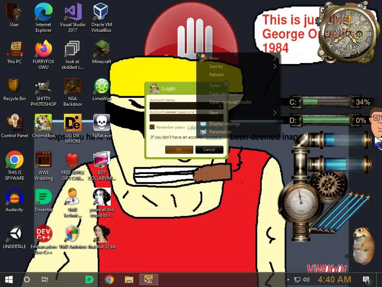
Task: Launch the Minecraft desktop shortcut
Action: coord(101,52)
